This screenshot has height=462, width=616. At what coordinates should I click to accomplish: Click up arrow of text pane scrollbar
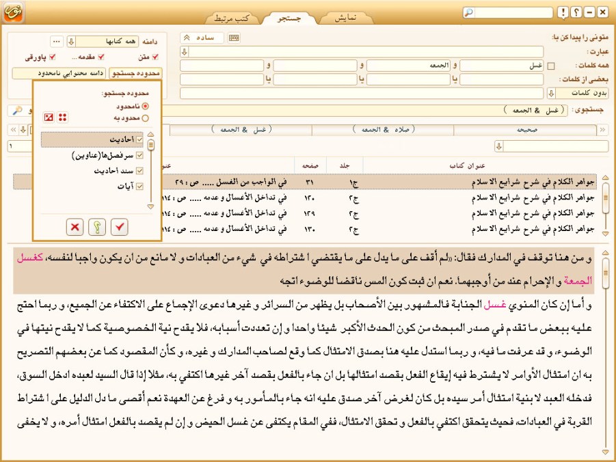pyautogui.click(x=605, y=252)
